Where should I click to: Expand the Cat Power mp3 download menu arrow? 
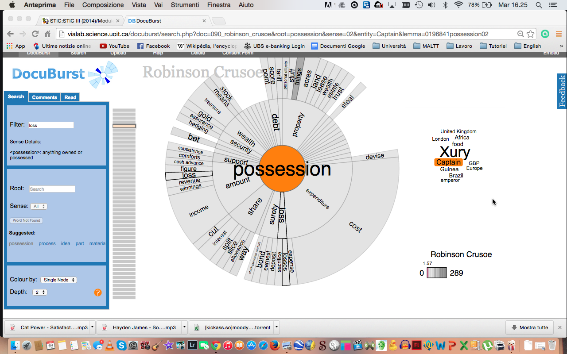click(92, 327)
